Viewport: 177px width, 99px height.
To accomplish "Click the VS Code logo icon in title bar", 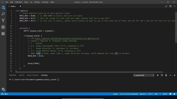I will click(x=2, y=2).
